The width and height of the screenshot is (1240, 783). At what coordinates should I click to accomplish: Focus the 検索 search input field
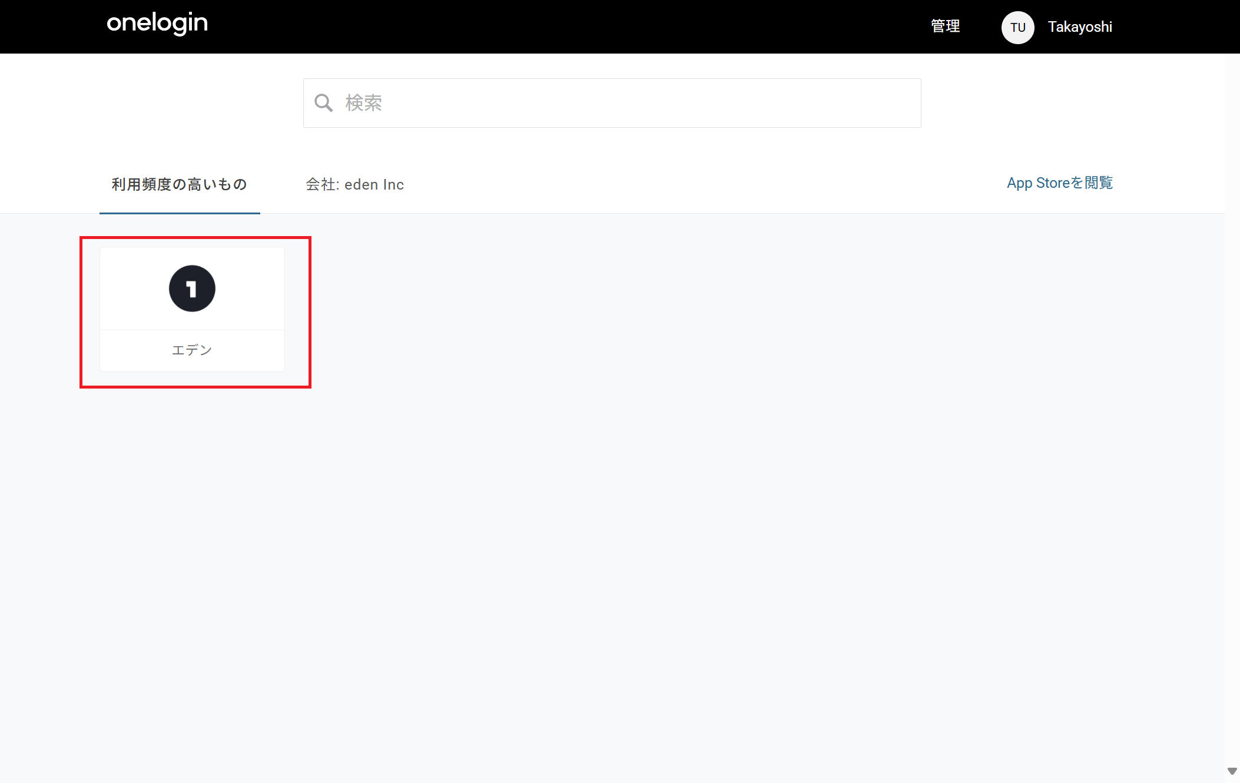612,103
